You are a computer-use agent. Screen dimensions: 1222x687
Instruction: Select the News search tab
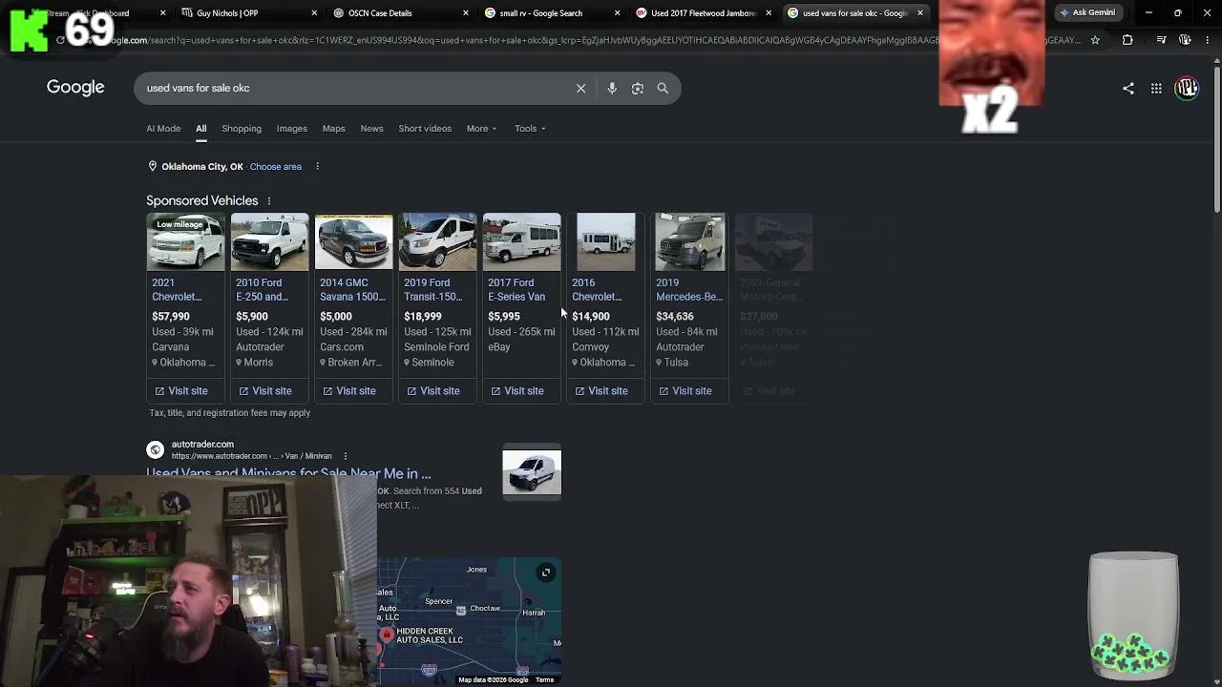coord(371,129)
